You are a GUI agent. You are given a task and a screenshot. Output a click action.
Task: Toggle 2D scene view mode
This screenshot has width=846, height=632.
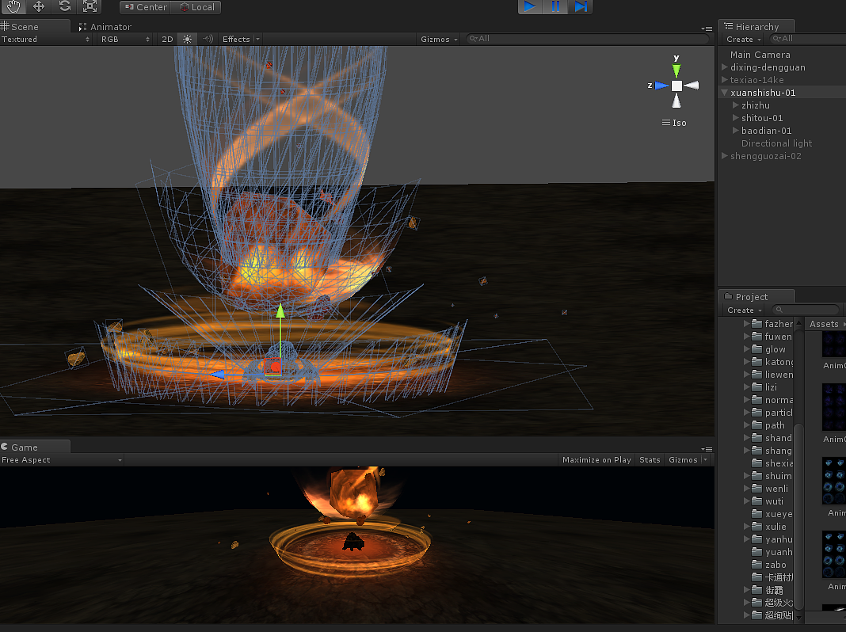[x=167, y=39]
